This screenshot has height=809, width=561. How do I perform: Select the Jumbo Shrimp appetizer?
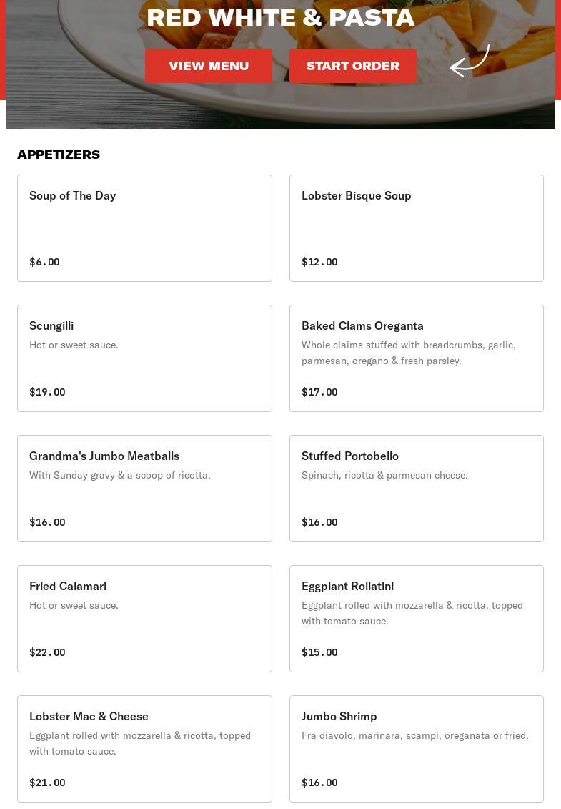click(416, 748)
